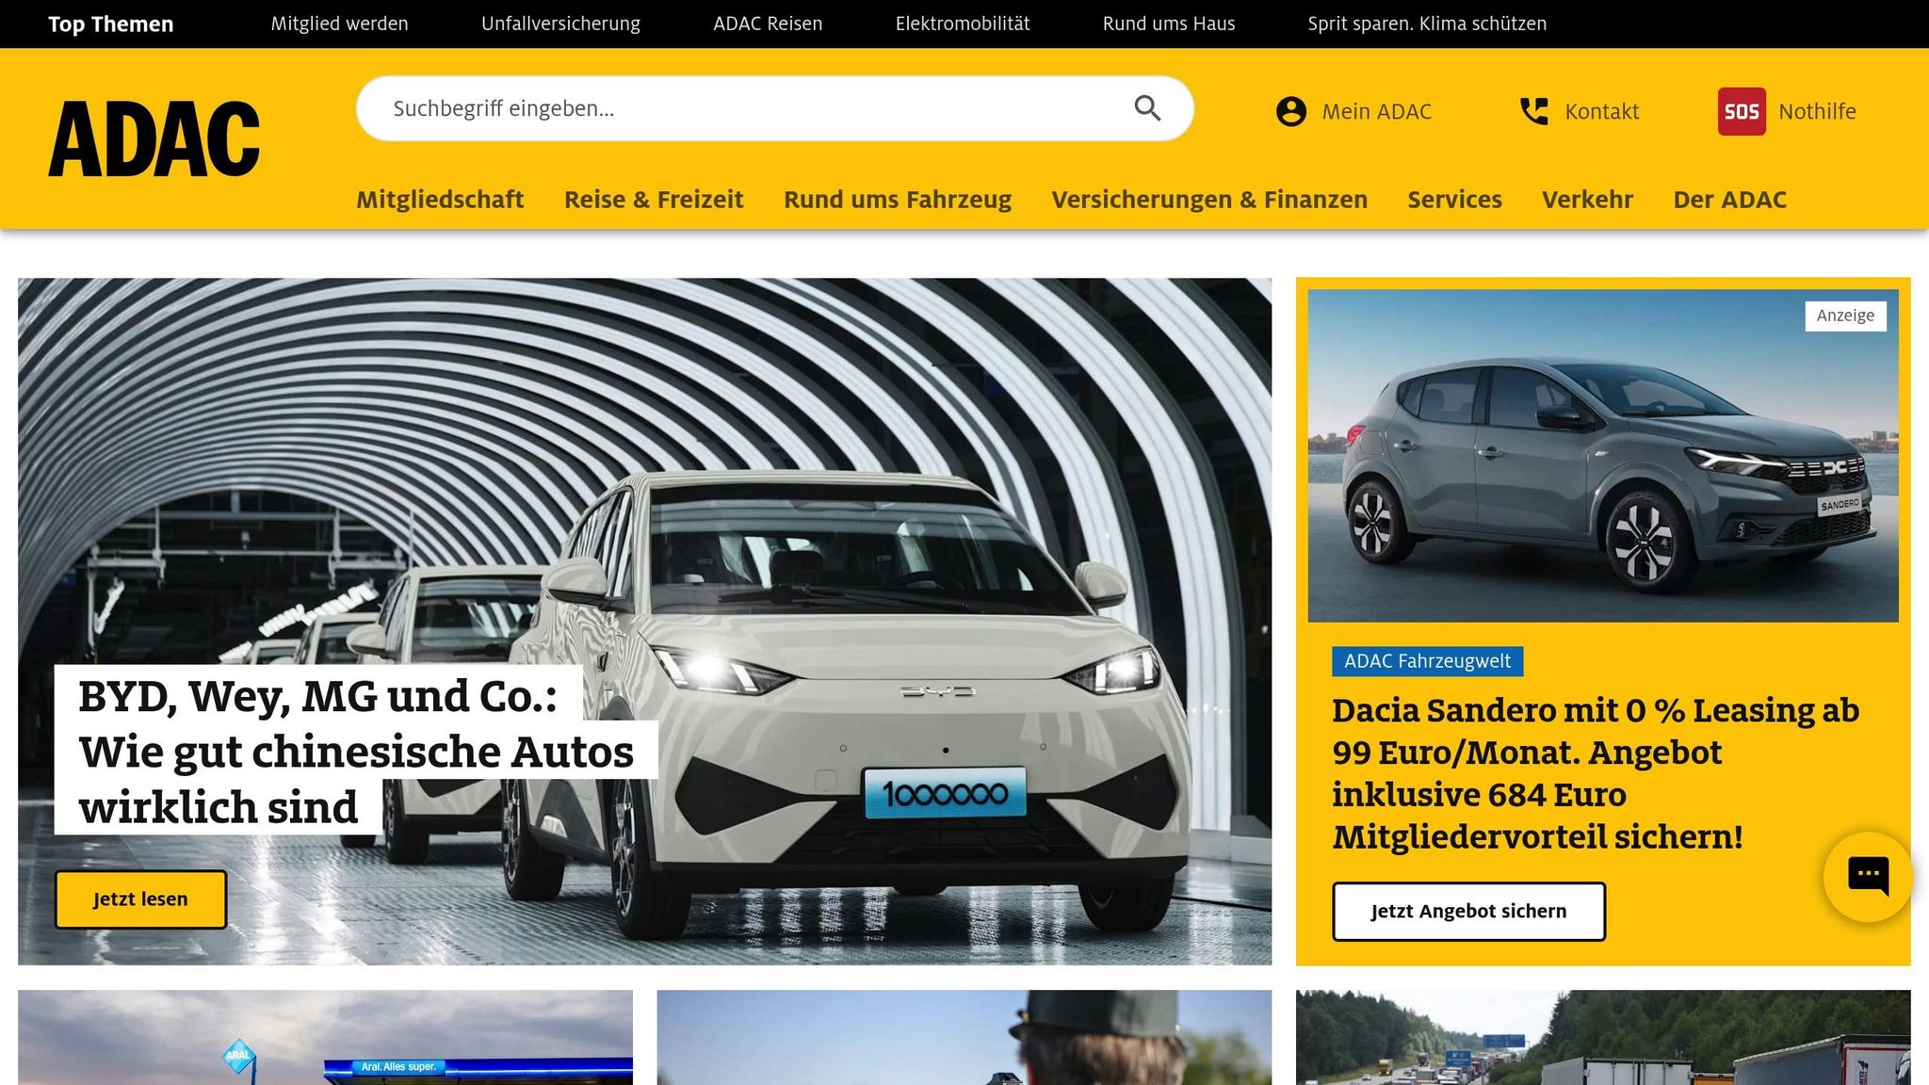Open Rund ums Haus link
Image resolution: width=1929 pixels, height=1085 pixels.
point(1169,24)
